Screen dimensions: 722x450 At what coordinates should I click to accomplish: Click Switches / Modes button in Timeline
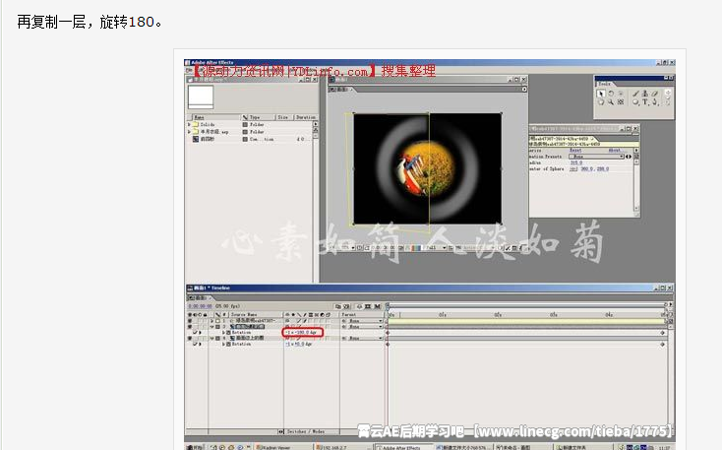coord(306,431)
